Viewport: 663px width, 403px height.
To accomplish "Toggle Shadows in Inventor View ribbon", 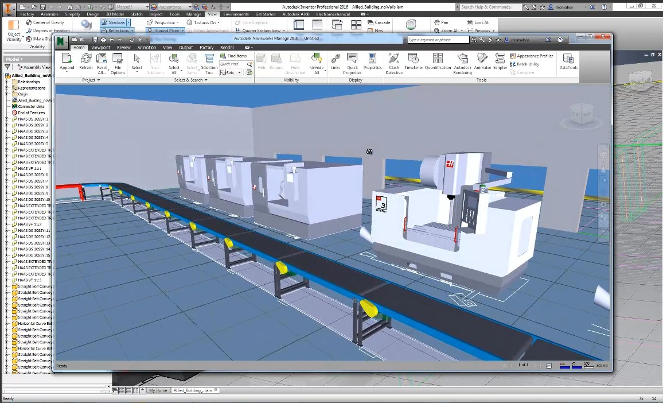I will pyautogui.click(x=114, y=22).
